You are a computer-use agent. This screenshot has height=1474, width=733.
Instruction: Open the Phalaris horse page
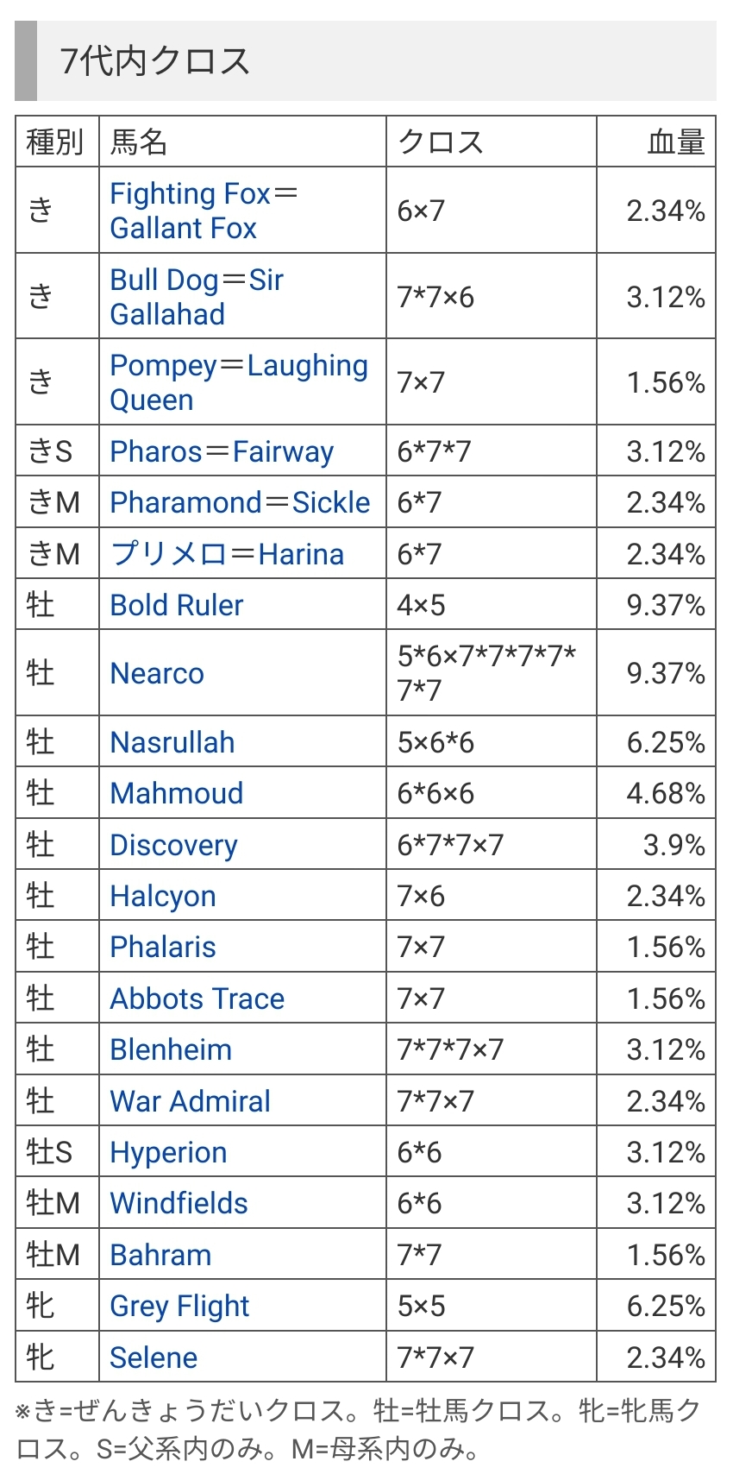[x=163, y=947]
